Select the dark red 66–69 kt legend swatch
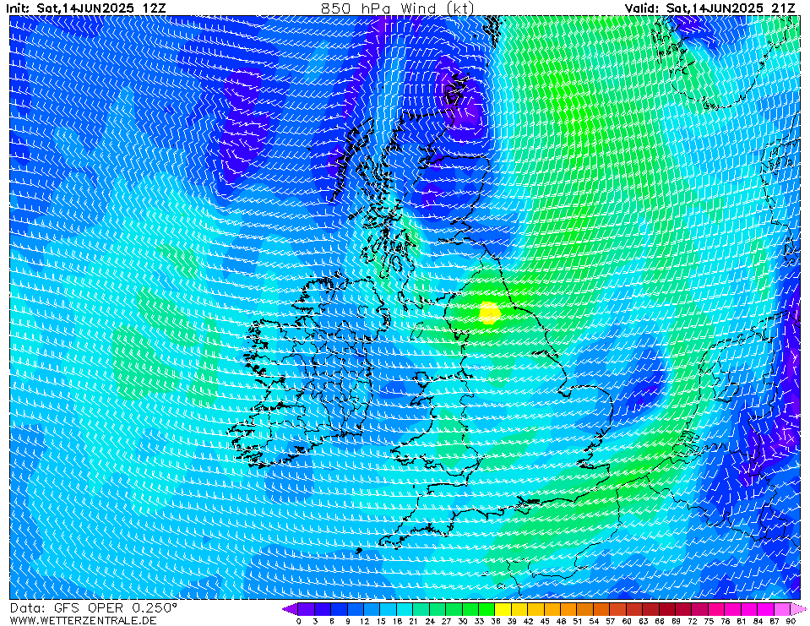This screenshot has width=810, height=626. (667, 609)
